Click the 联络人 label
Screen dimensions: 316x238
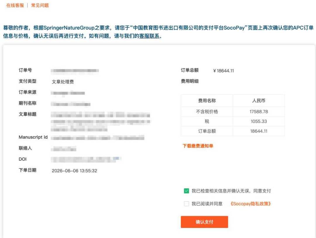(x=25, y=148)
